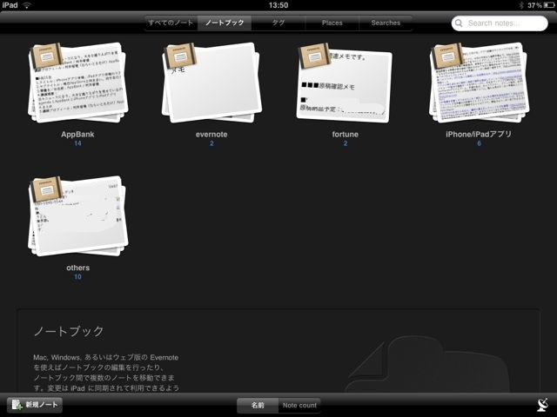This screenshot has height=417, width=557.
Task: Click note count 6 under iPhone/iPadアプリ
Action: (479, 143)
